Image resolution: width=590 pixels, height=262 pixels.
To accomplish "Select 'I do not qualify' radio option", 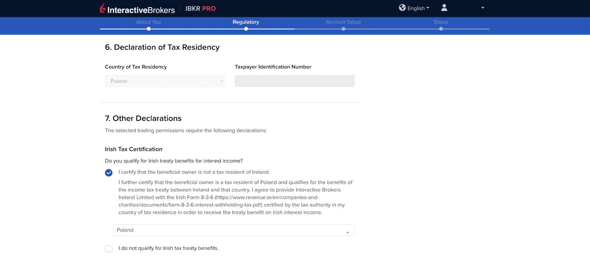I will 109,249.
